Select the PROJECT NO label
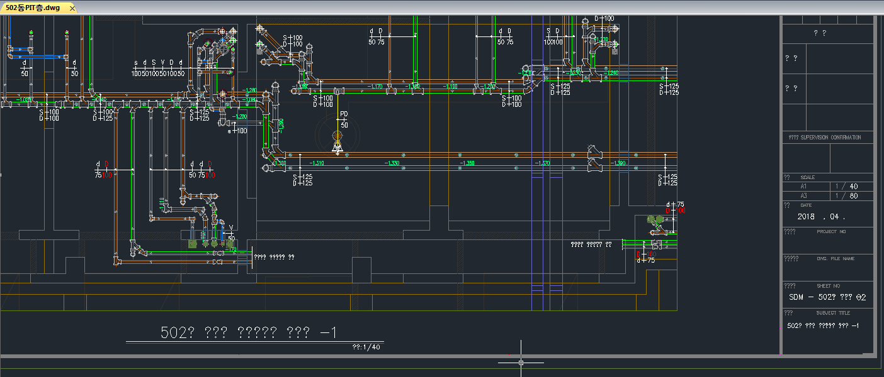This screenshot has height=377, width=884. click(831, 231)
